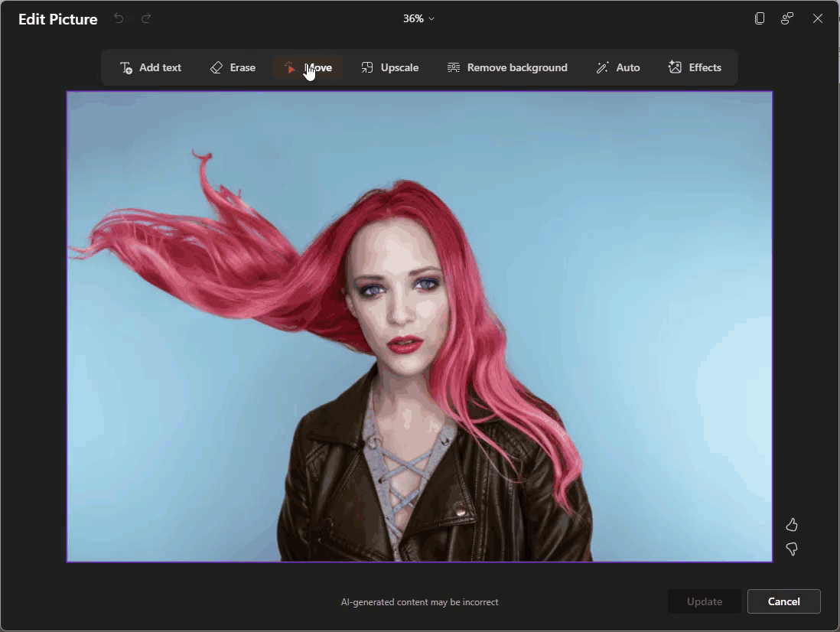Click the 'Edit Picture' title text
840x632 pixels.
coord(58,19)
